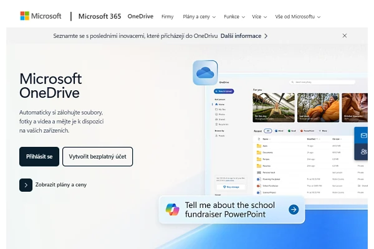The height and width of the screenshot is (249, 374).
Task: Select the All filter pill
Action: tap(268, 131)
